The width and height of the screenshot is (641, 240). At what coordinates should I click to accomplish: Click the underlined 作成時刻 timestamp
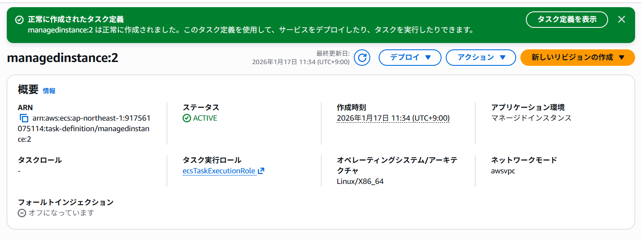pyautogui.click(x=393, y=118)
